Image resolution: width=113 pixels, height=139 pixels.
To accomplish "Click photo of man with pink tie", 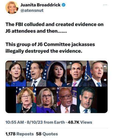I will 77,74.
